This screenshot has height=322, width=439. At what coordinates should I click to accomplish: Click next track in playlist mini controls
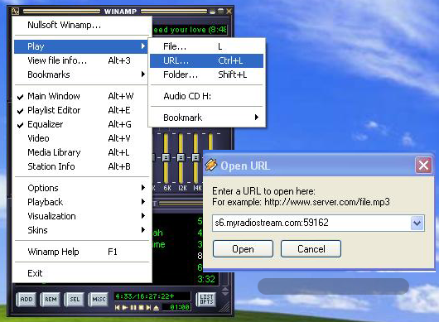coord(148,307)
